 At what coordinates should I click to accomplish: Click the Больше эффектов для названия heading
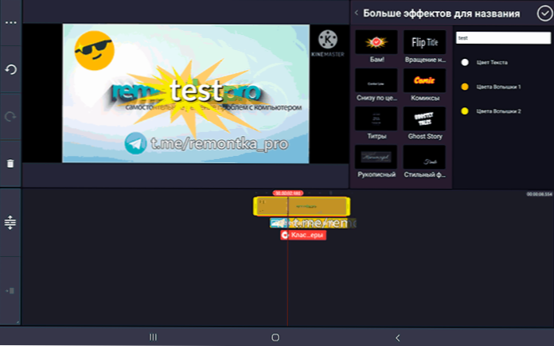point(442,14)
